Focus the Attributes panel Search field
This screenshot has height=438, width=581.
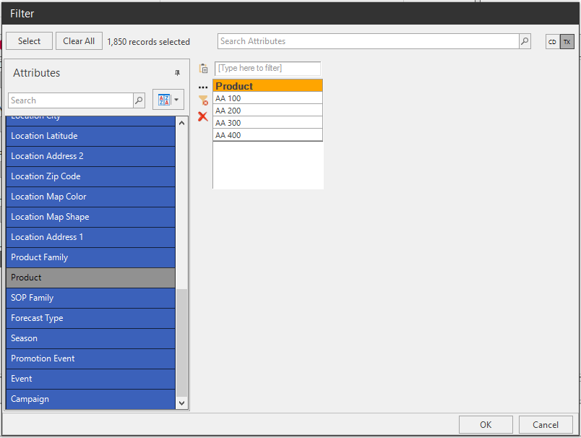tap(71, 100)
